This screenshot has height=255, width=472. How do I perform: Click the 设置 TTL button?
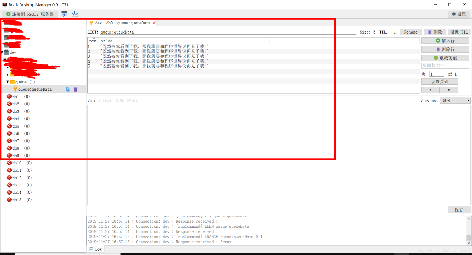[x=459, y=32]
